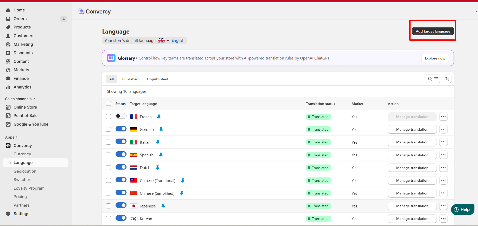Click the Orders count badge 4

click(63, 19)
